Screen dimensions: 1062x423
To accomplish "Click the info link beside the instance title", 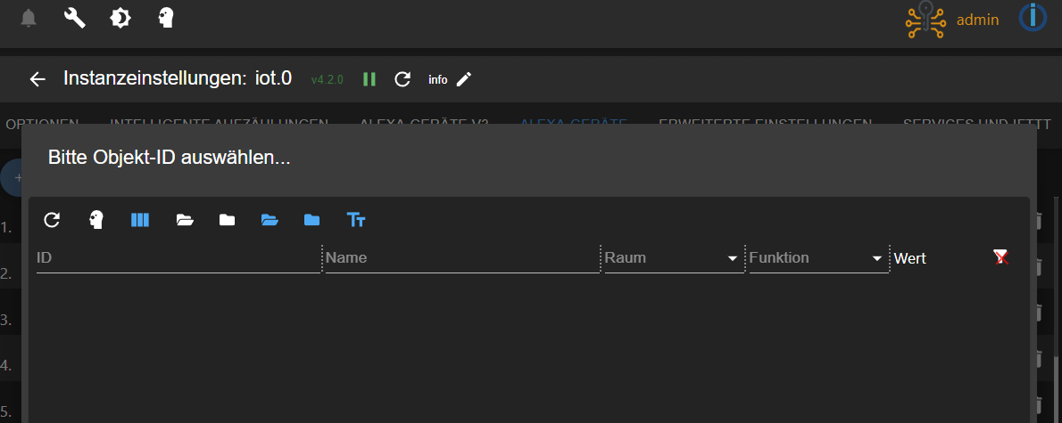I will point(437,79).
